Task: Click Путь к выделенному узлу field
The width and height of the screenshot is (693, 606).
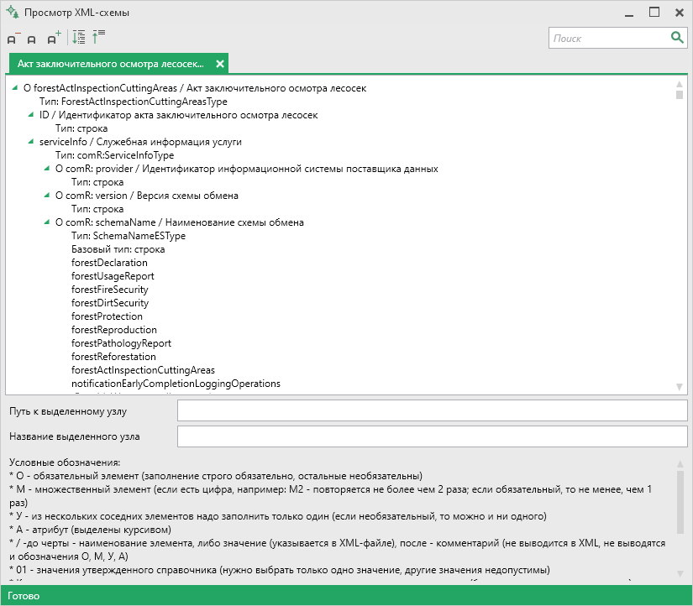Action: (x=433, y=410)
